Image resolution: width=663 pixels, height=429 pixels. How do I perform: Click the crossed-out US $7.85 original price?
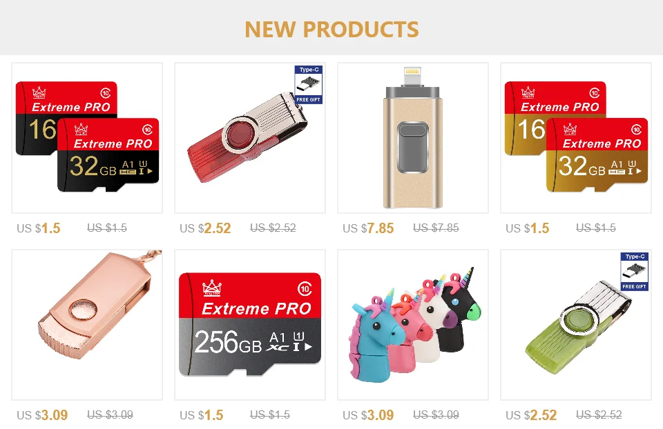click(436, 228)
